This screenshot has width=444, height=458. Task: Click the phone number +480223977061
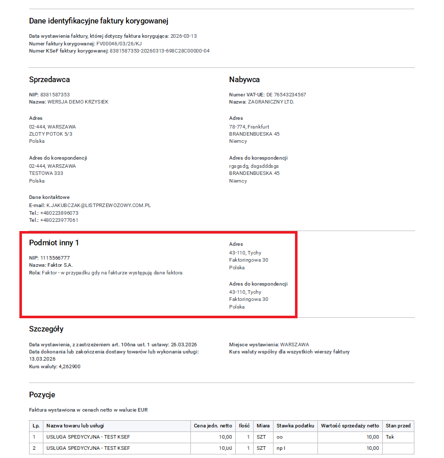click(x=59, y=220)
